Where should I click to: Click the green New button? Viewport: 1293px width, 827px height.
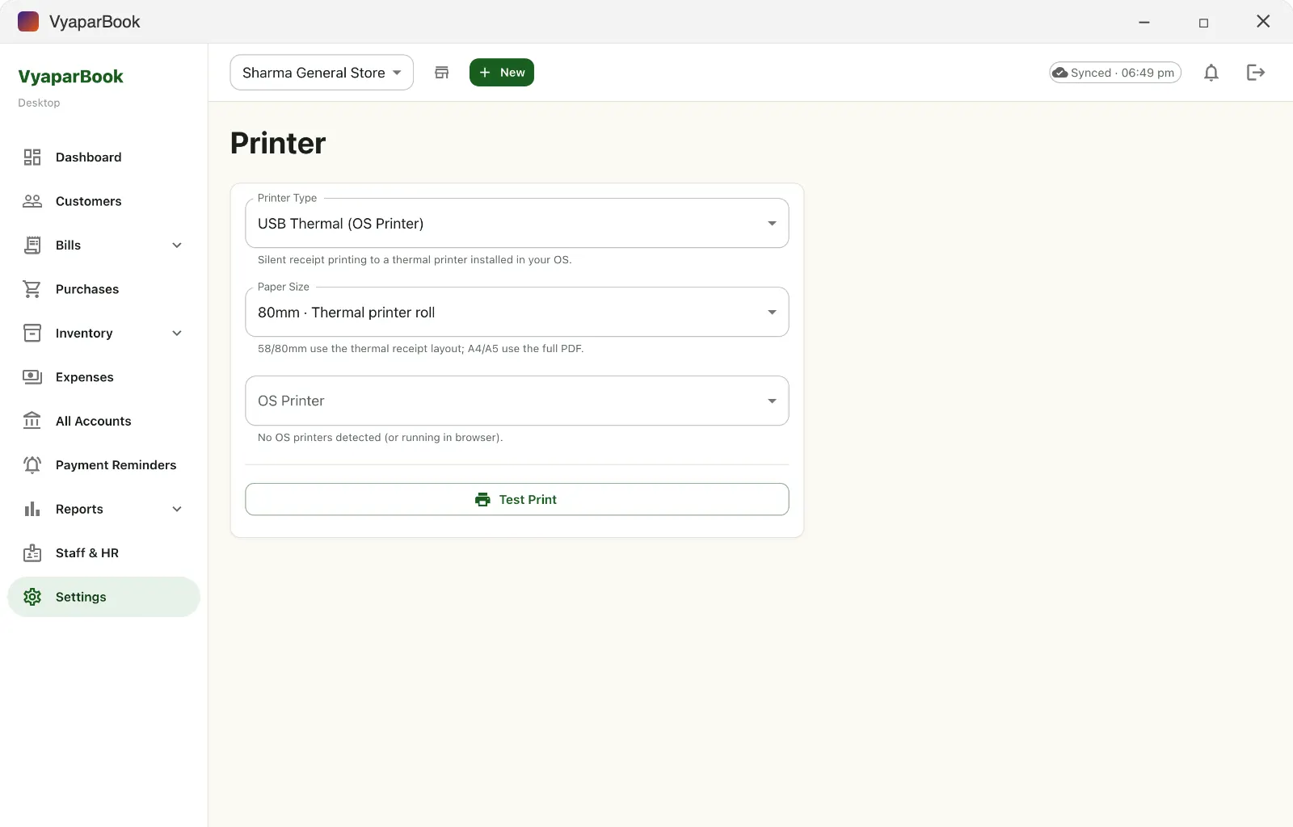click(502, 73)
